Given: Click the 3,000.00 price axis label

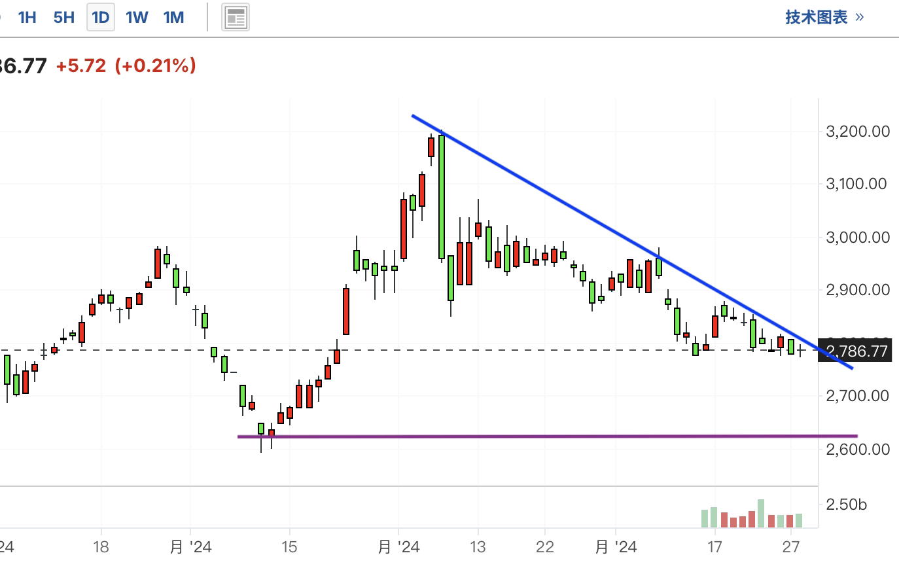Looking at the screenshot, I should 858,237.
